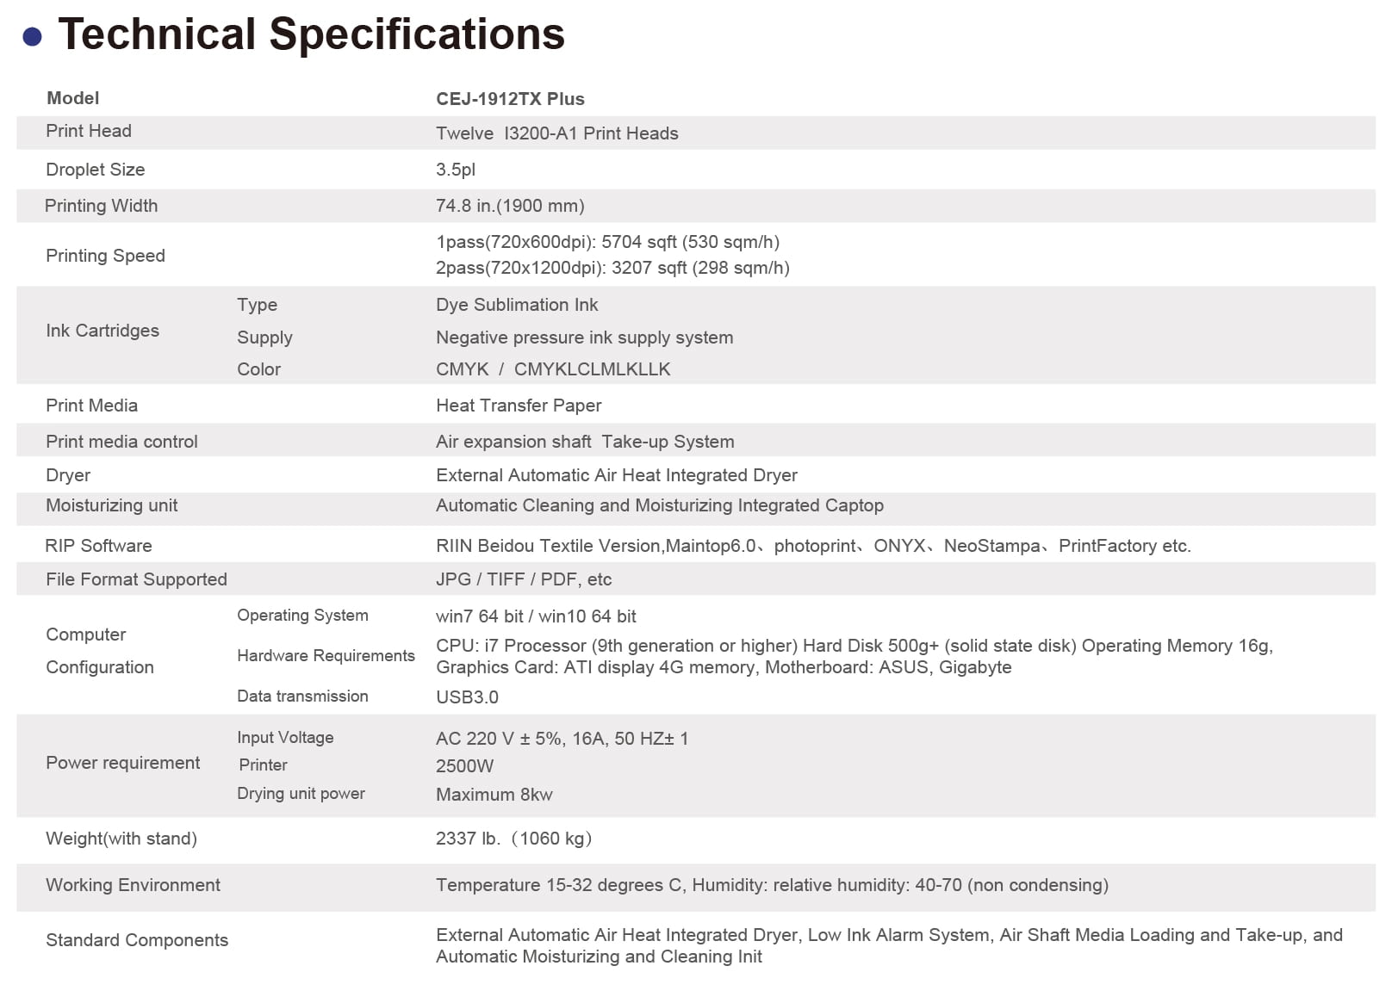Screen dimensions: 1392x1003
Task: Click the Negative pressure ink supply system text
Action: point(584,337)
